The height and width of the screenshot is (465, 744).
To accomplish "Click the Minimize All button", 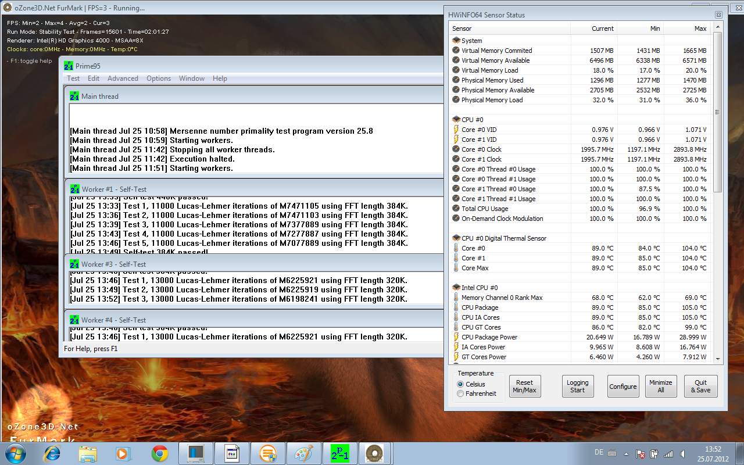I will click(661, 387).
